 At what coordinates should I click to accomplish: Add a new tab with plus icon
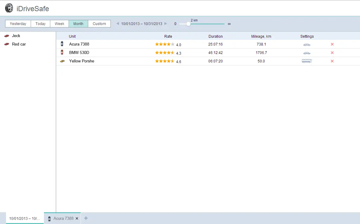click(86, 218)
